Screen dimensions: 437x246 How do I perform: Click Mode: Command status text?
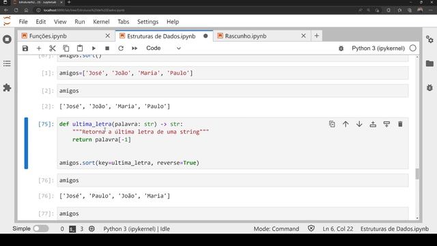[276, 229]
